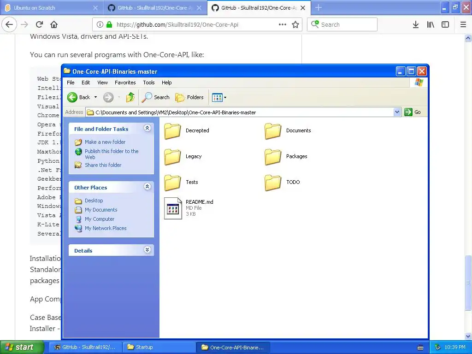Open Firefox page actions three-dots menu
This screenshot has width=472, height=354.
[283, 24]
